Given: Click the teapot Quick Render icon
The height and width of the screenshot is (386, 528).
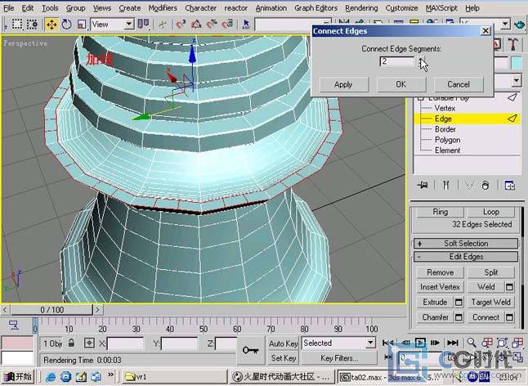Looking at the screenshot, I should coord(520,25).
